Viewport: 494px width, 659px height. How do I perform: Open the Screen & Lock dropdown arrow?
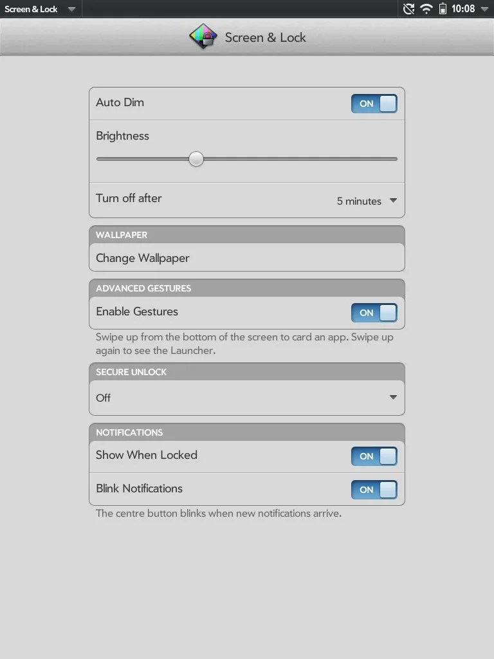click(x=71, y=9)
